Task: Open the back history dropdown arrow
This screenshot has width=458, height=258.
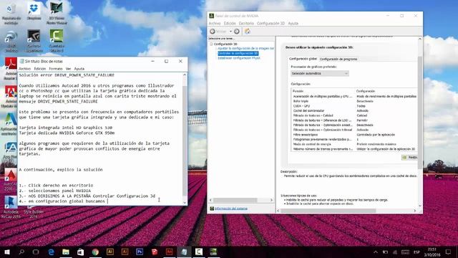Action: point(230,32)
